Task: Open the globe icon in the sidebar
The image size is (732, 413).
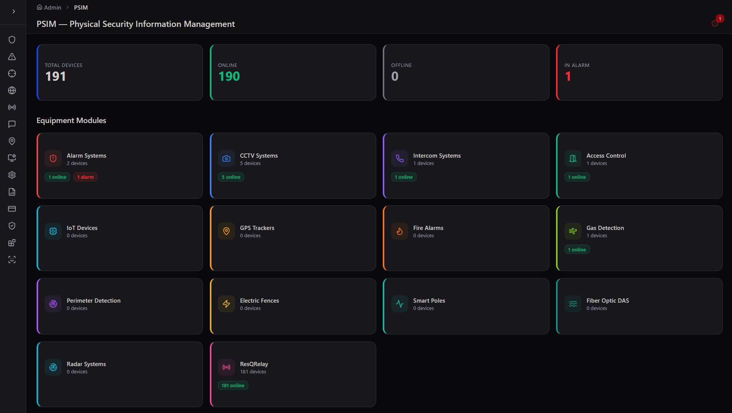Action: 12,90
